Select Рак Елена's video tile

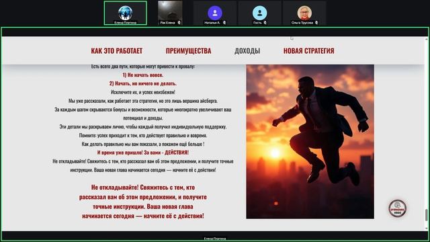[x=170, y=13]
